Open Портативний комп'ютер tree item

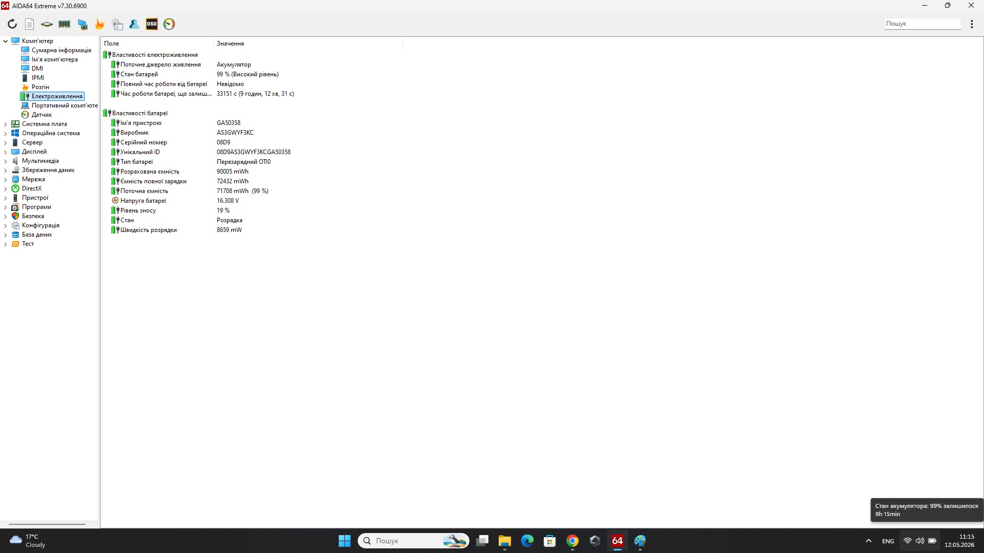(x=64, y=105)
